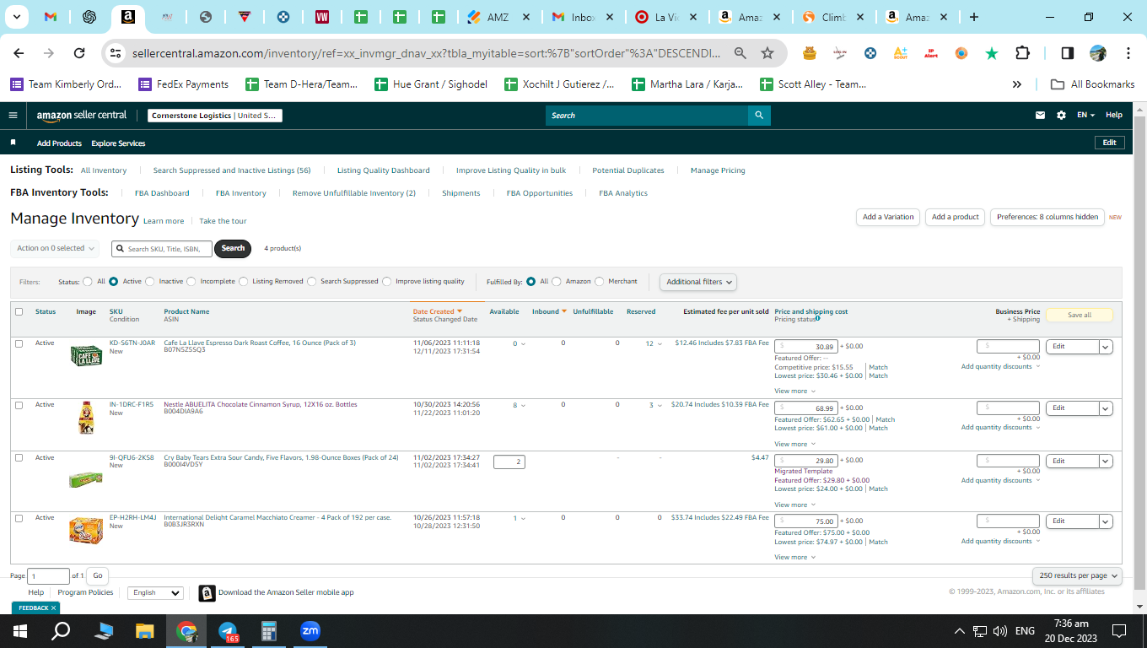This screenshot has width=1147, height=648.
Task: Click the black Search button for SKU
Action: pyautogui.click(x=234, y=248)
